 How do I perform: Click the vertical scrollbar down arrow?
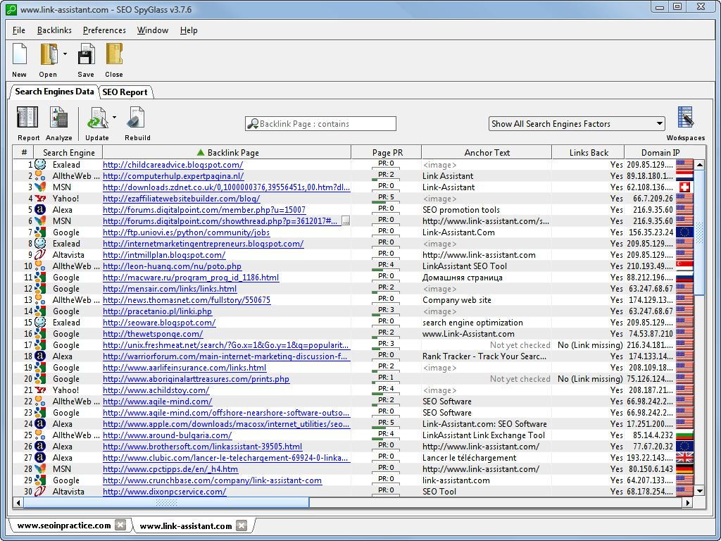[699, 491]
